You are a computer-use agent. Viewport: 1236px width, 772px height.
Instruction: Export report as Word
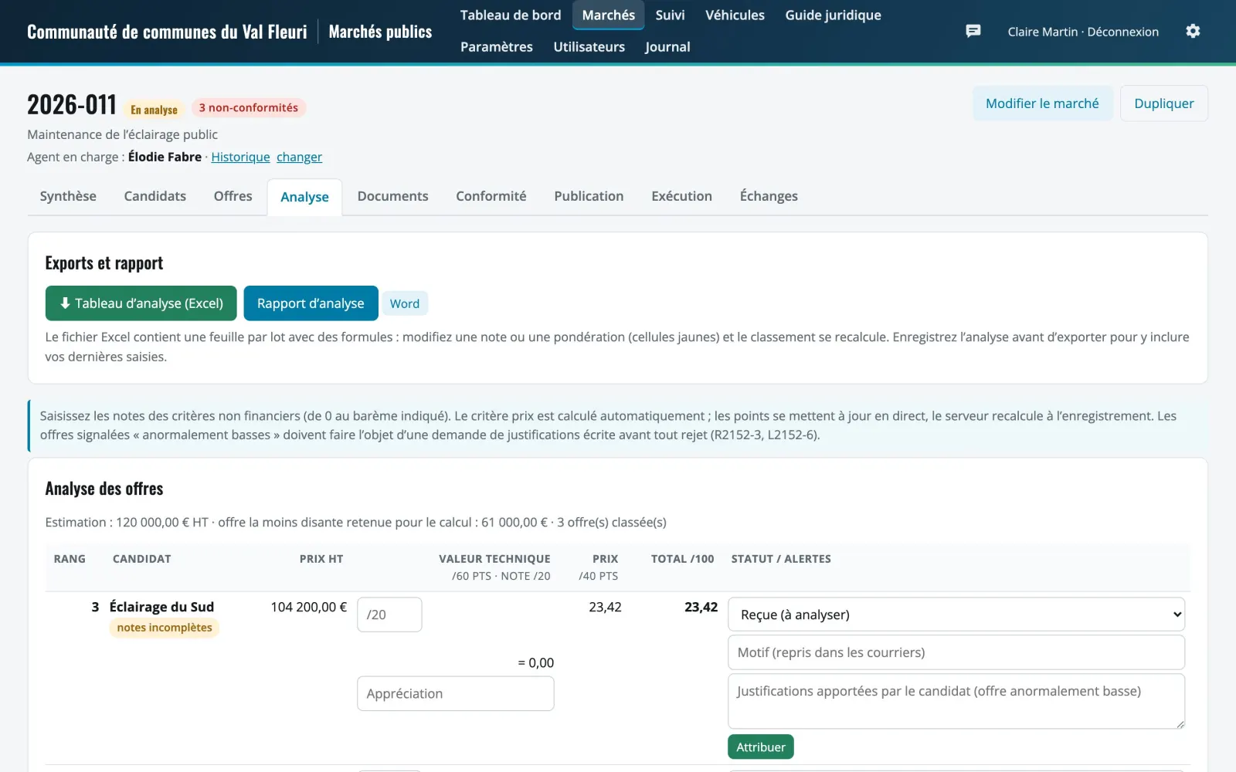[405, 303]
